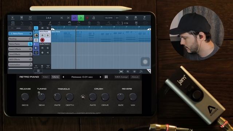Switch to the Main tab of Retro Piano

46,77
